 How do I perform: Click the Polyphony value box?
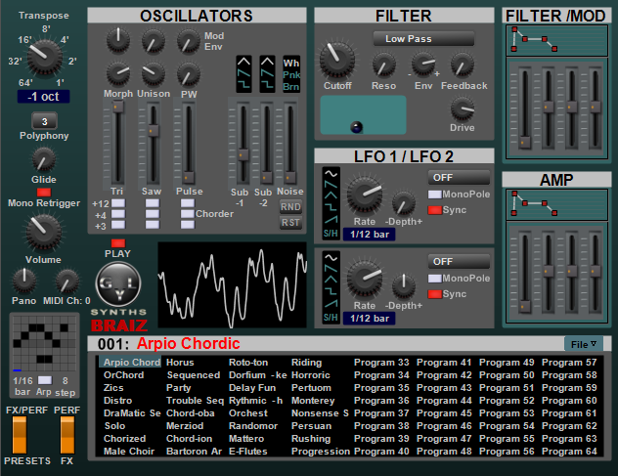[x=44, y=121]
